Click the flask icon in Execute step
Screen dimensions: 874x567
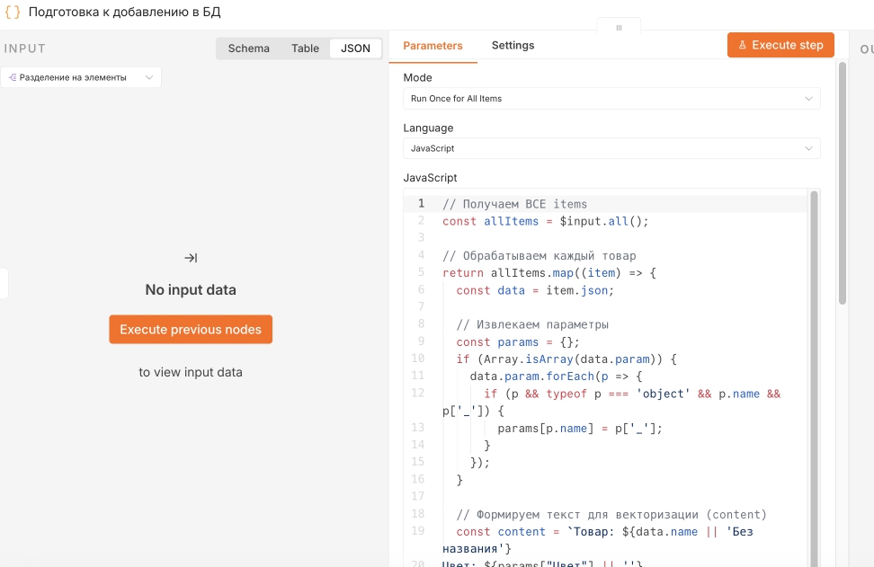pos(743,45)
